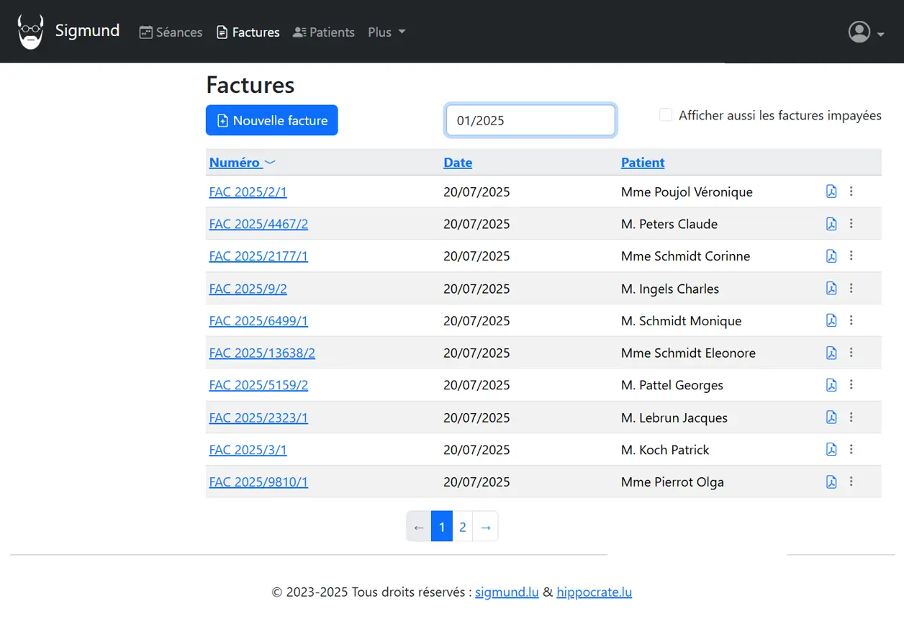Navigate to the Patients section
Viewport: 904px width, 619px height.
point(323,32)
